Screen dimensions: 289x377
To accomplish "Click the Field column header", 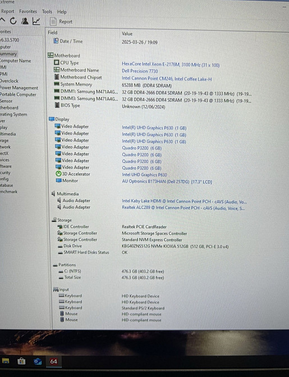I will click(x=53, y=33).
